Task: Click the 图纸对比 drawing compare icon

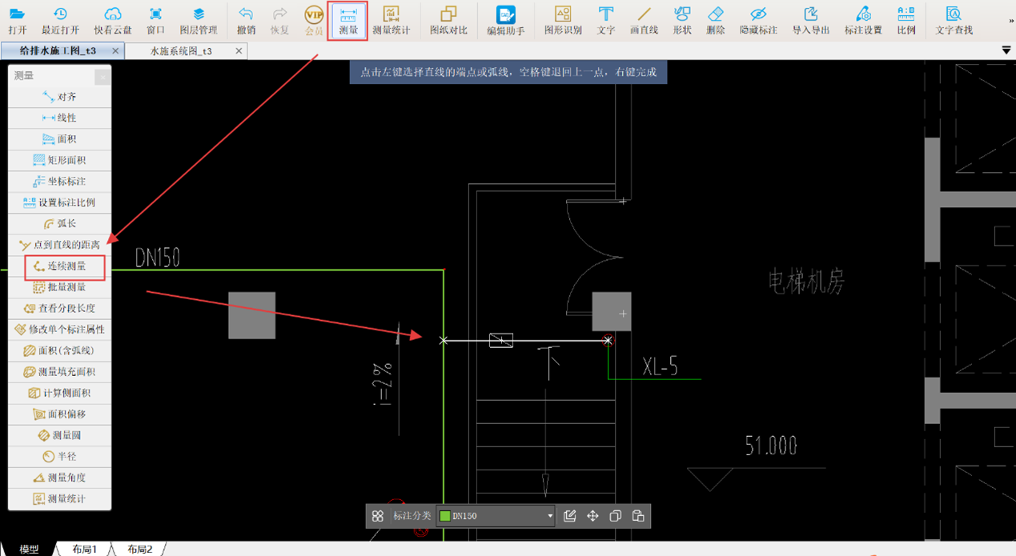Action: (x=448, y=20)
